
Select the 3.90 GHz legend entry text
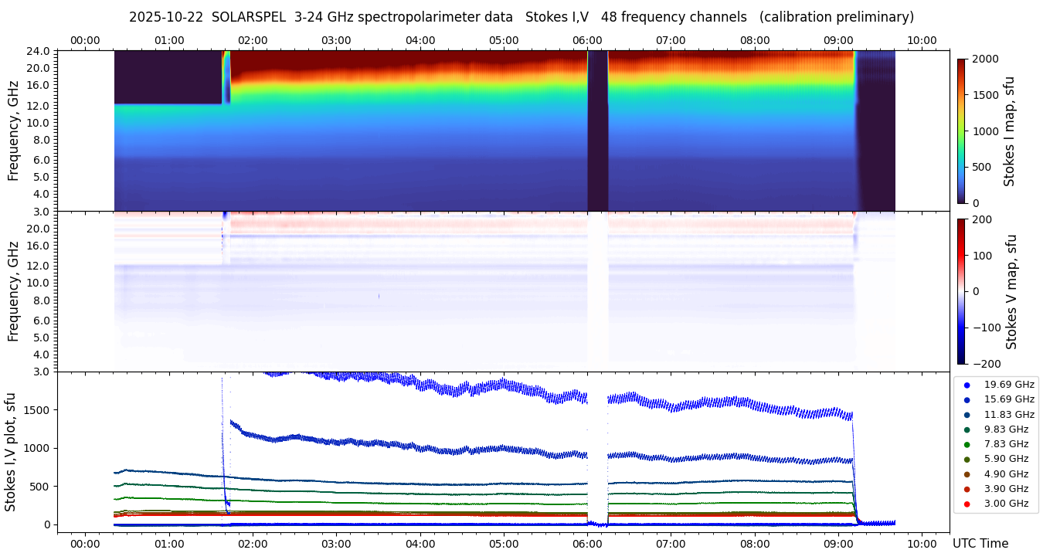tap(1008, 489)
